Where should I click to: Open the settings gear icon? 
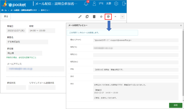pyautogui.click(x=116, y=4)
